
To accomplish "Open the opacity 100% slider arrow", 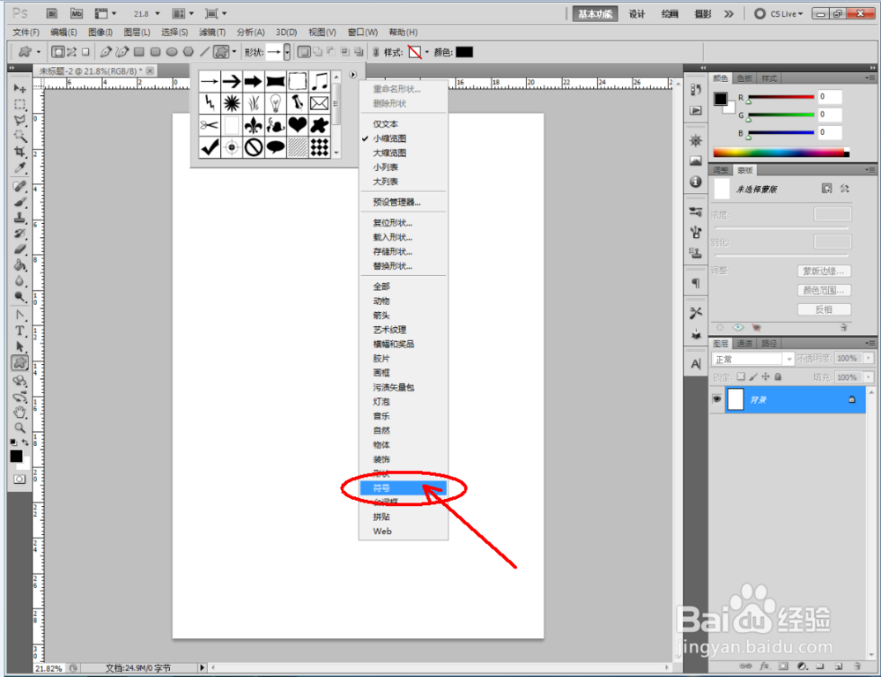I will pos(869,358).
